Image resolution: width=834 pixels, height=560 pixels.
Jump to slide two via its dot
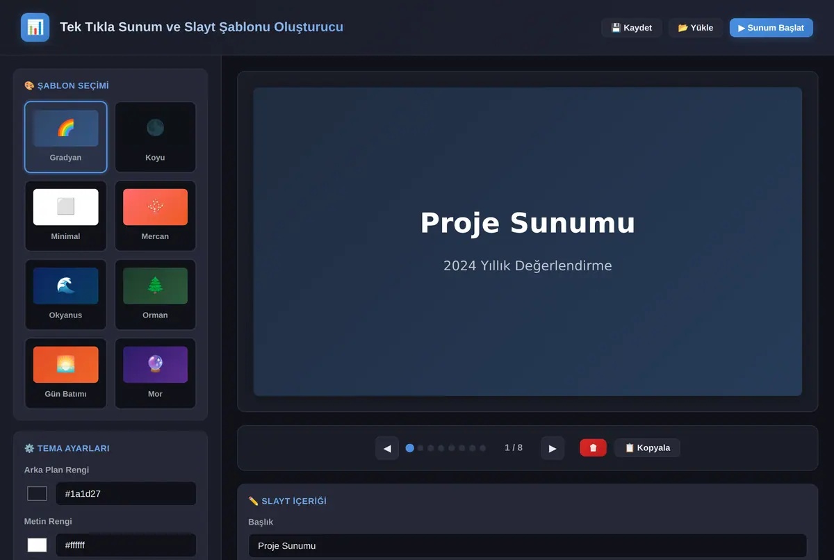tap(420, 448)
